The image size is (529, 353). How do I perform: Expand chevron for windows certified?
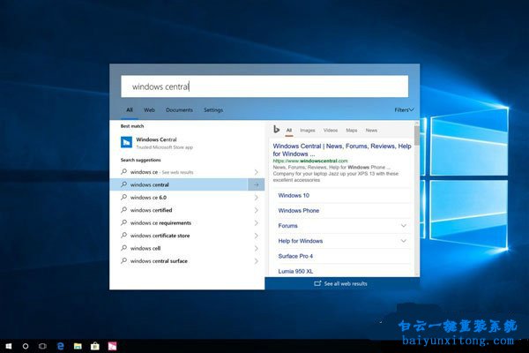pos(256,210)
